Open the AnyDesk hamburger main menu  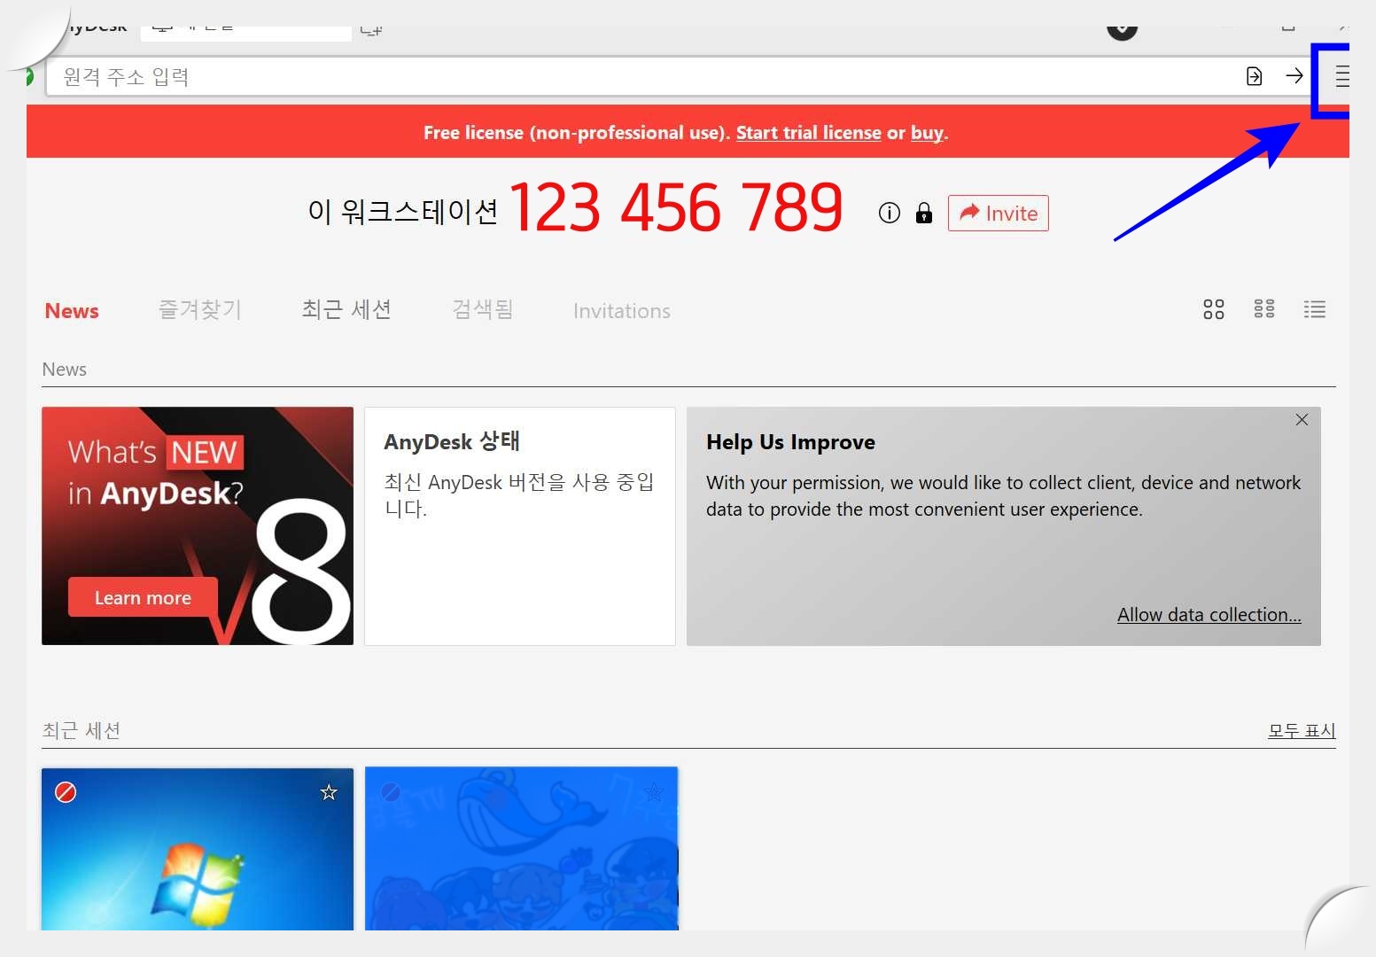tap(1341, 77)
